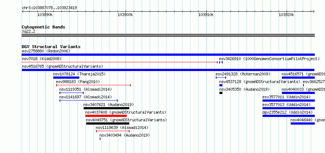The image size is (325, 153).
Task: Select the red nsv4037408 feature bar
Action: click(x=106, y=116)
